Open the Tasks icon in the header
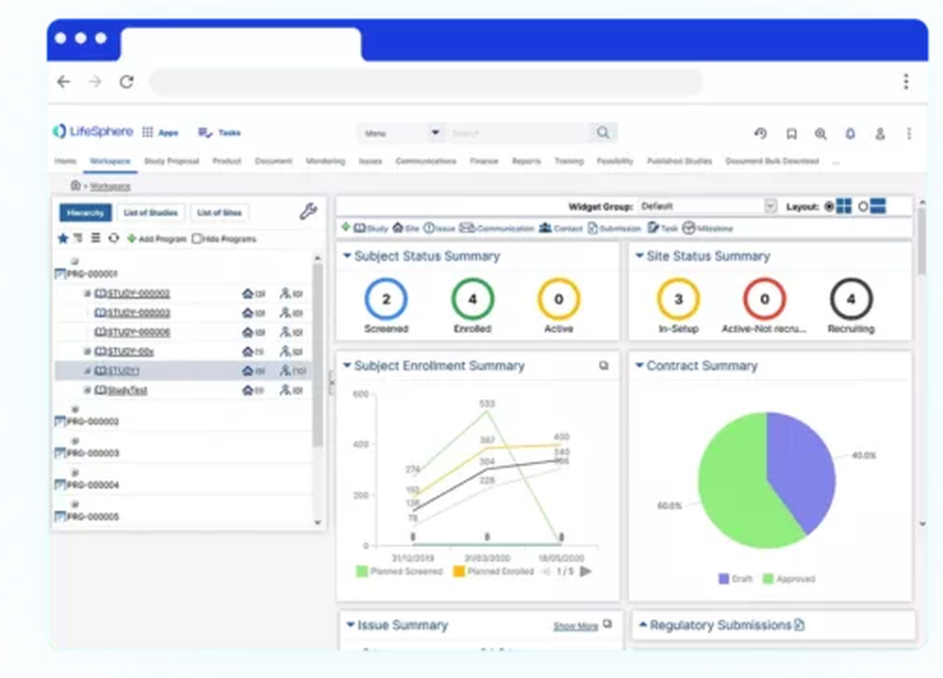 tap(205, 132)
